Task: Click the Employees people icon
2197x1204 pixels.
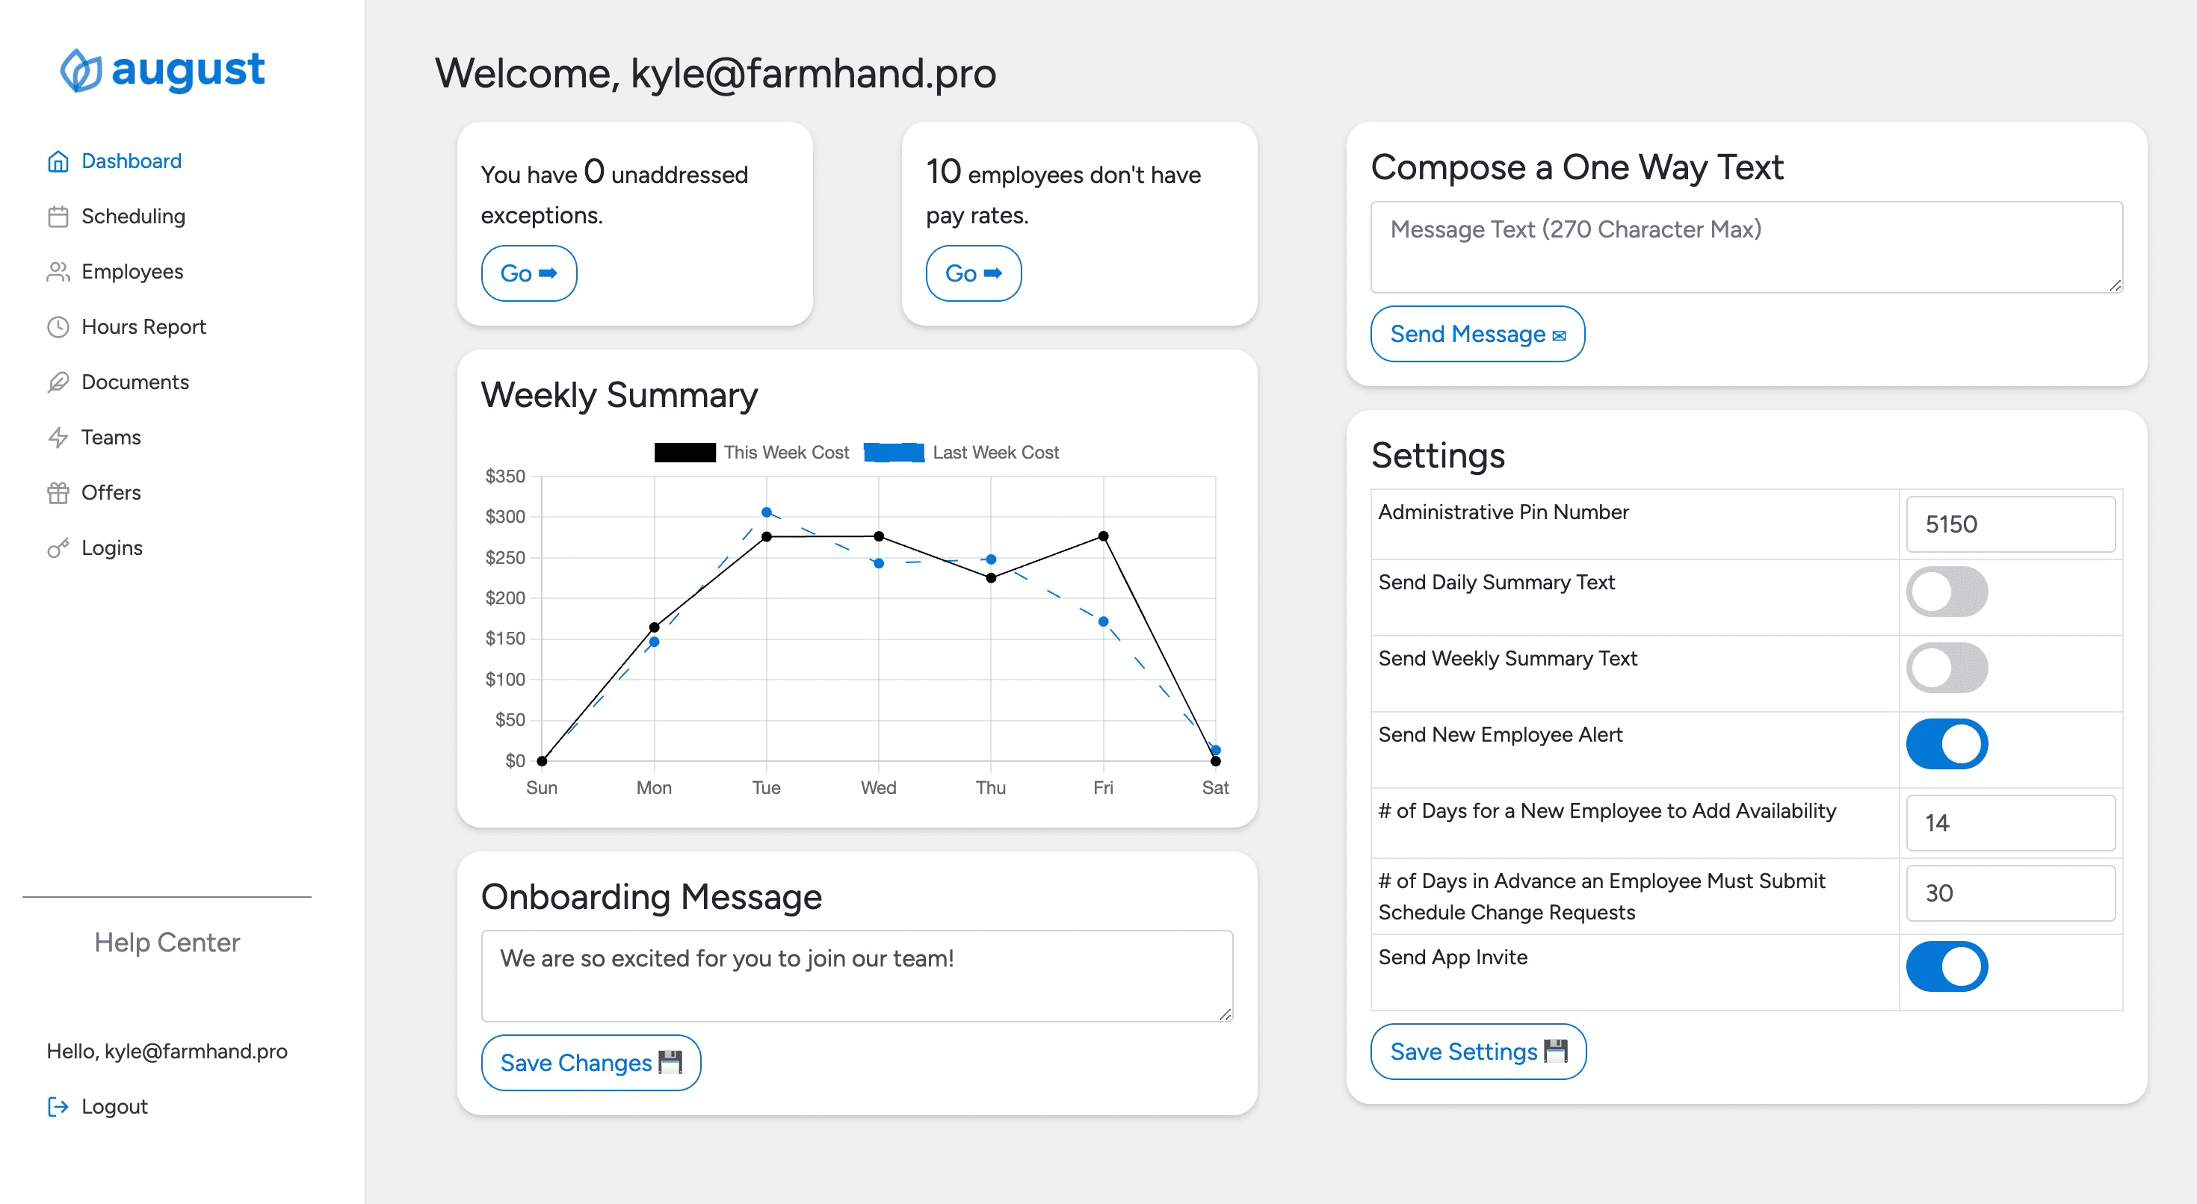Action: click(x=57, y=271)
